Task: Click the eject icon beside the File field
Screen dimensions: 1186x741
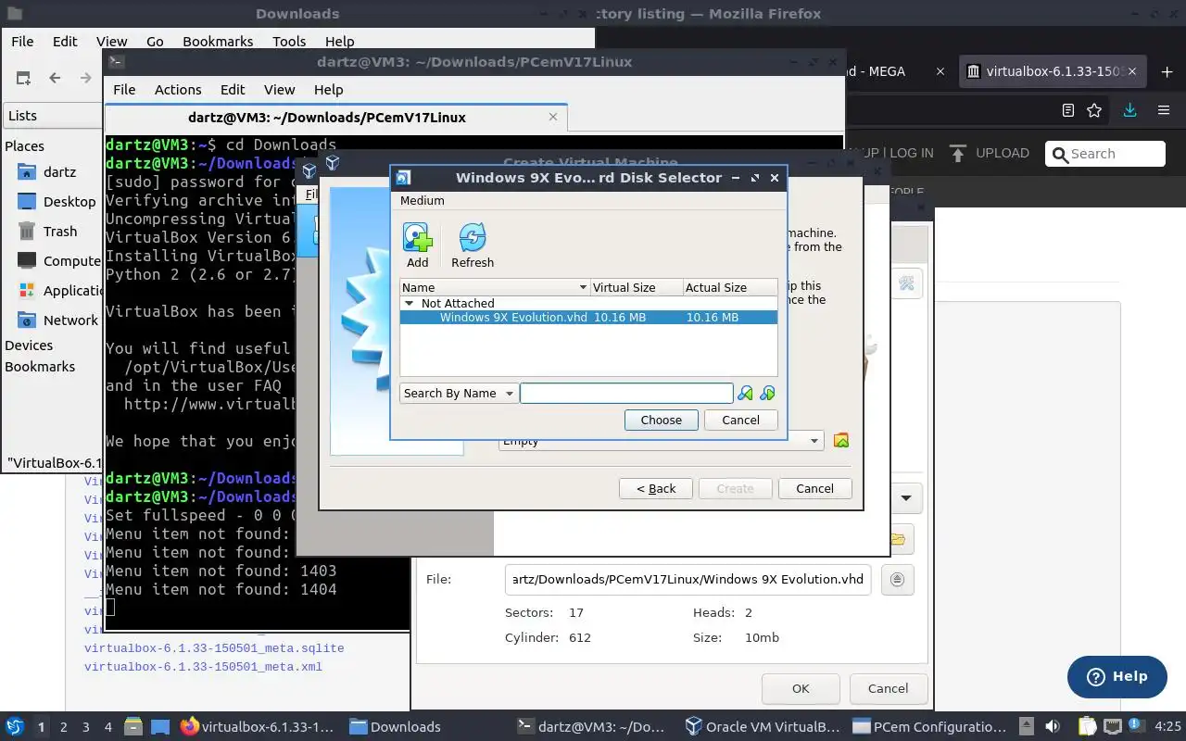Action: (x=897, y=580)
